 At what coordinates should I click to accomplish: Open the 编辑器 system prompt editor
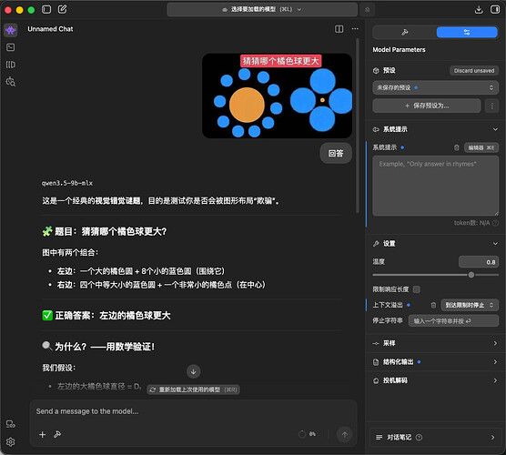click(481, 147)
